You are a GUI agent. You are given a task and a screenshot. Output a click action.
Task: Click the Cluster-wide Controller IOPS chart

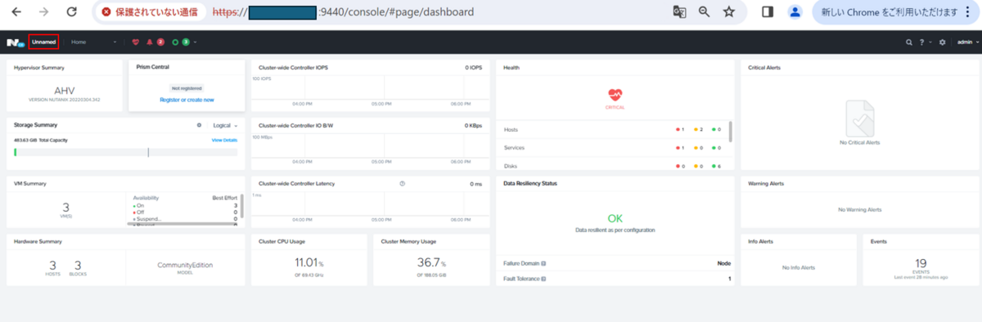(x=370, y=91)
